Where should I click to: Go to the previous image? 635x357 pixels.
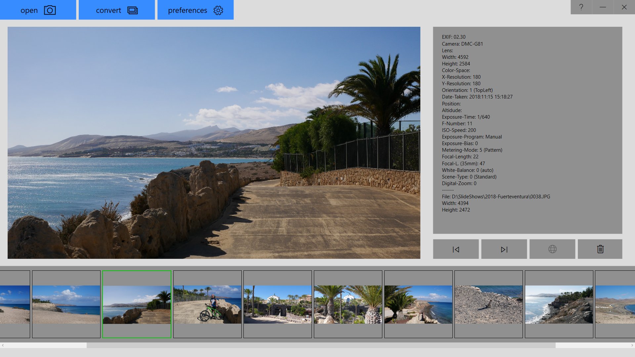click(456, 249)
